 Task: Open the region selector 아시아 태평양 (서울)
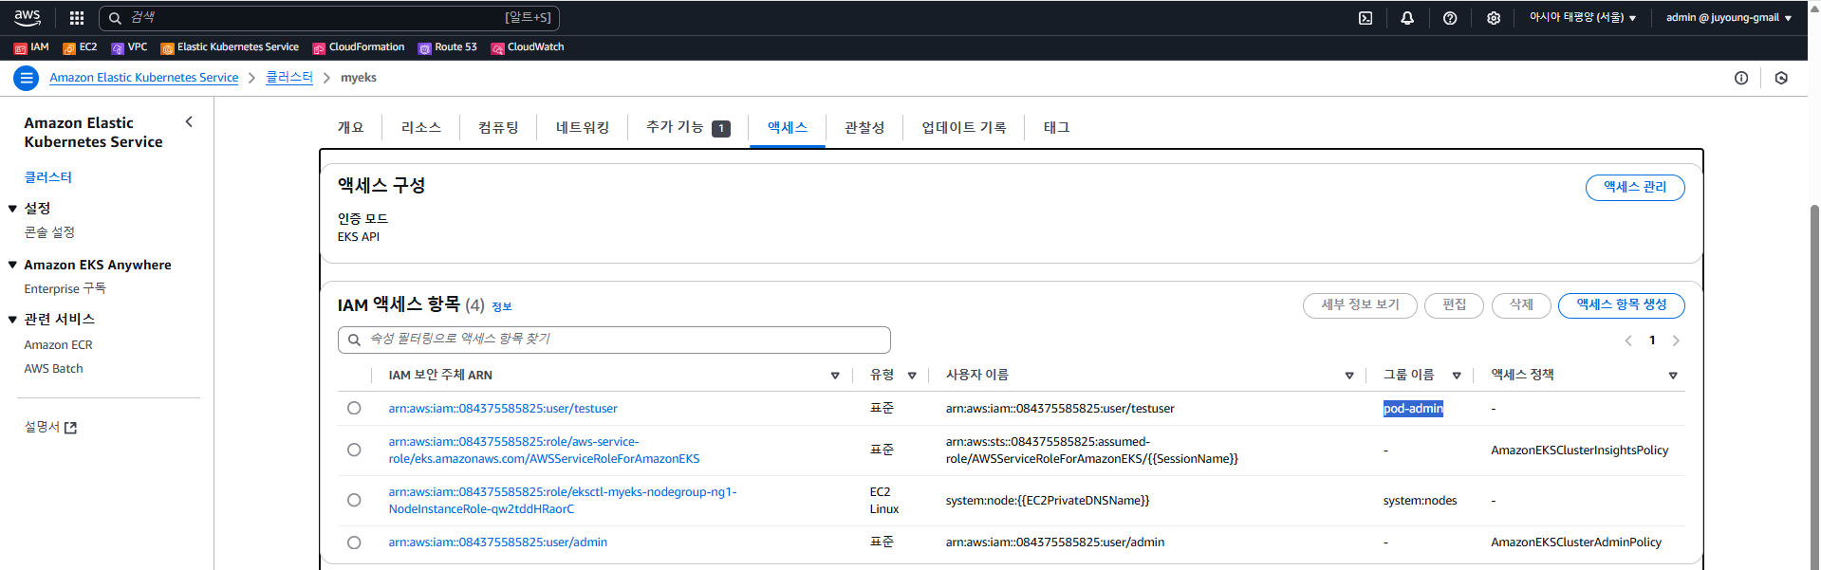(x=1582, y=18)
